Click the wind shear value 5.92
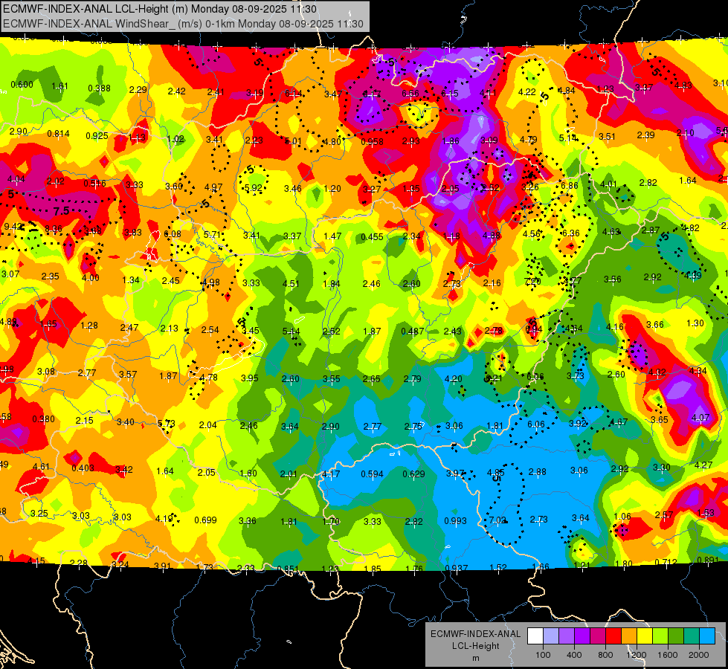 click(254, 188)
